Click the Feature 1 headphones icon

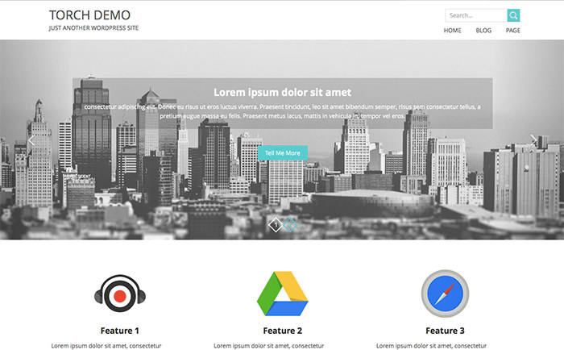pyautogui.click(x=119, y=294)
